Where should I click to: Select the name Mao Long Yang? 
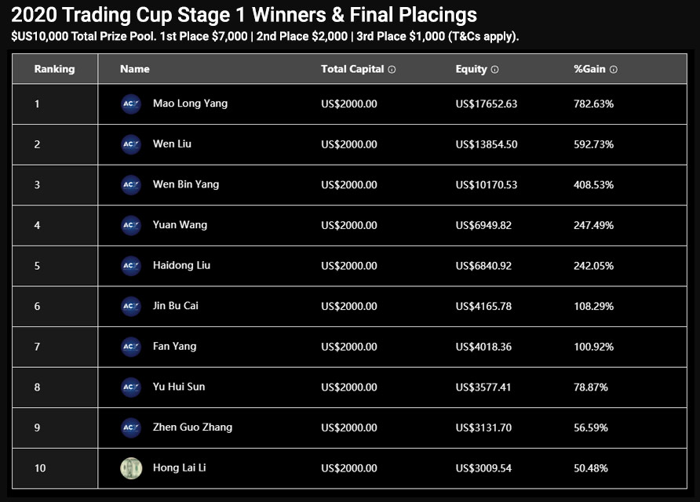pyautogui.click(x=190, y=104)
